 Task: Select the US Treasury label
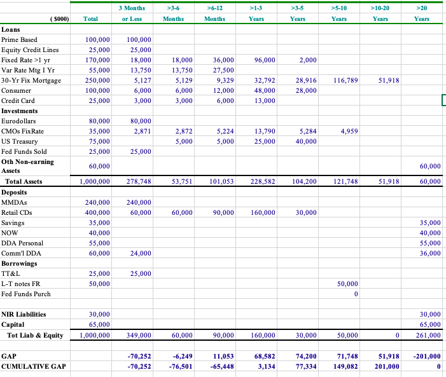coord(19,142)
